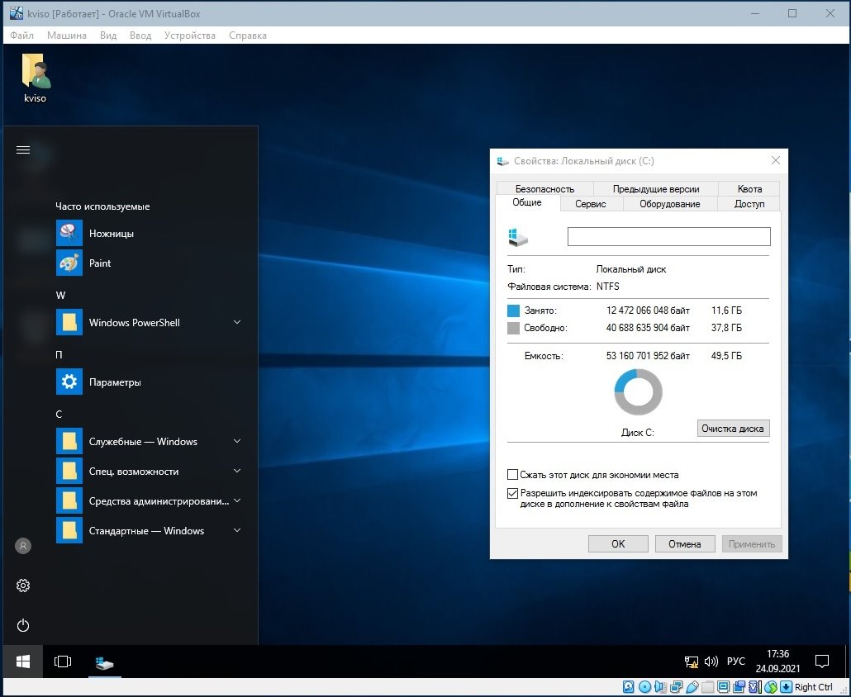This screenshot has height=697, width=851.
Task: Switch to the Сервис tab
Action: point(591,204)
